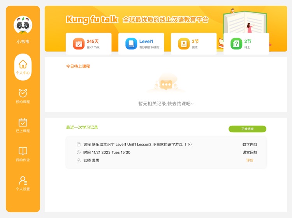Click the Level1 blue book icon
Image resolution: width=292 pixels, height=218 pixels.
(131, 43)
